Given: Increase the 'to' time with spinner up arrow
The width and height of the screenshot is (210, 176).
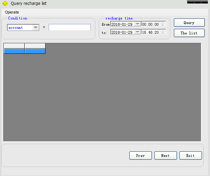Looking at the screenshot, I should coord(163,31).
